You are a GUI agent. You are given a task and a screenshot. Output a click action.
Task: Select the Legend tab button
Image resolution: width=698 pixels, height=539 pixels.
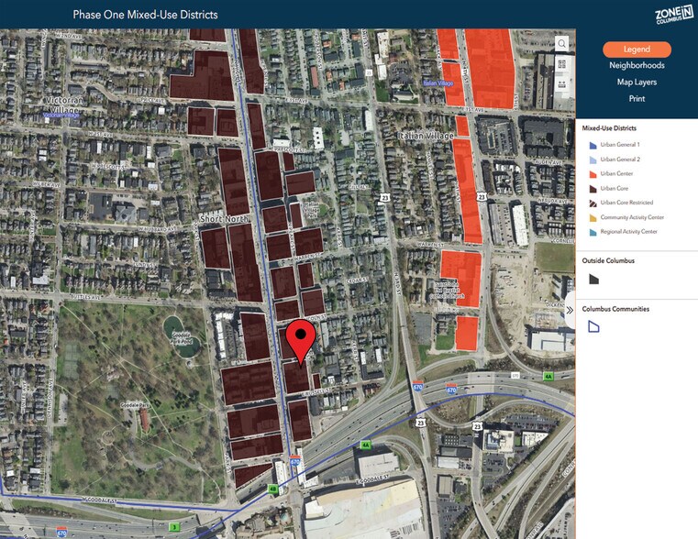click(637, 49)
